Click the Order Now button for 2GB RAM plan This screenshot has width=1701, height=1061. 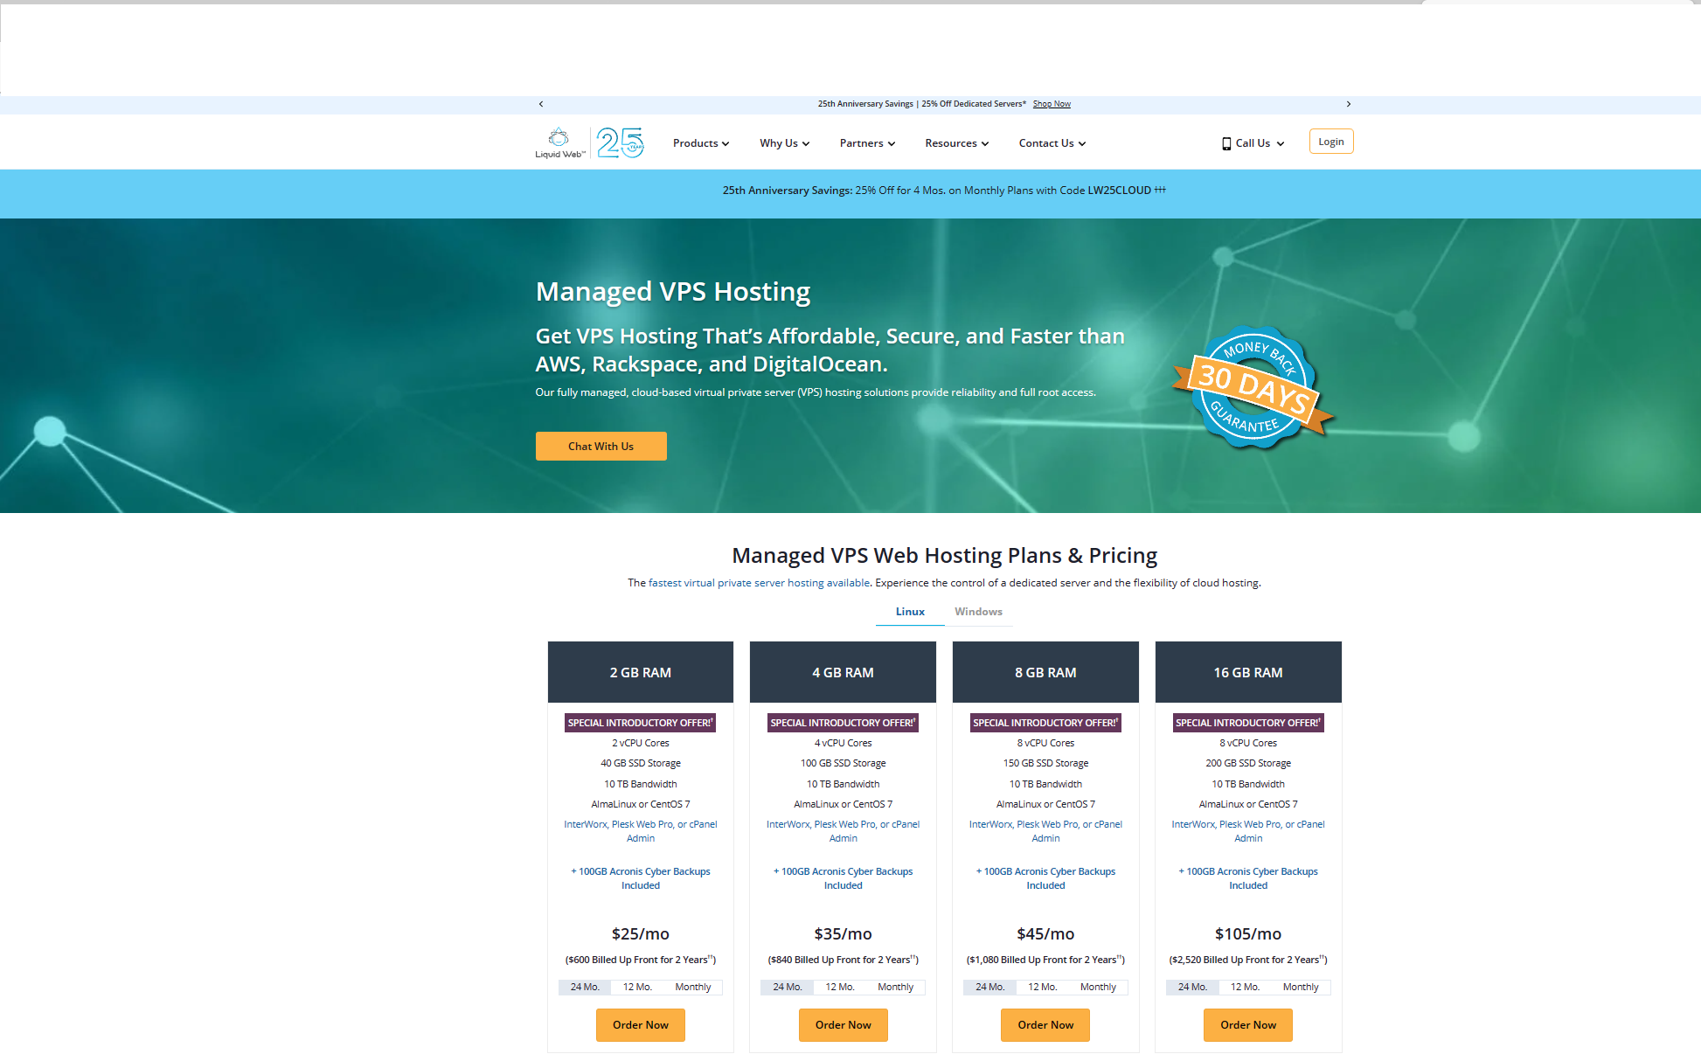pos(639,1025)
